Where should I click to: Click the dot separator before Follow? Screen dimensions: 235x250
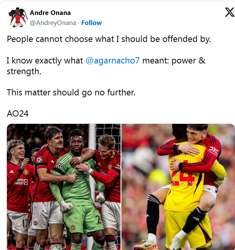point(79,23)
